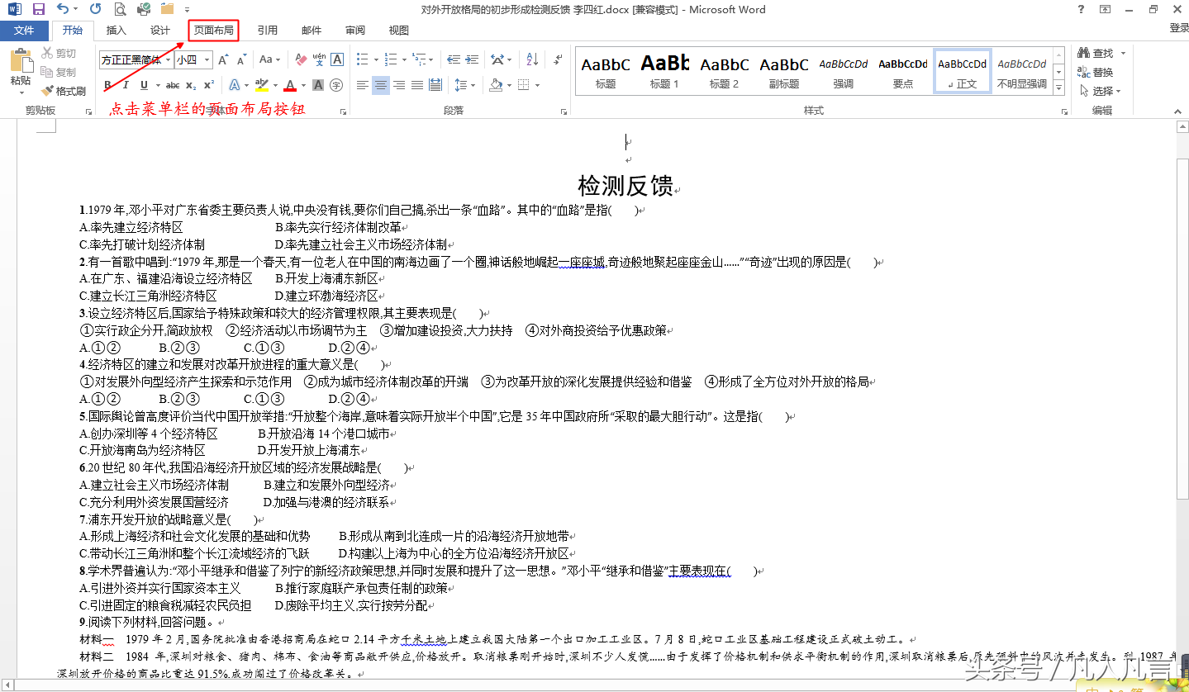The width and height of the screenshot is (1189, 692).
Task: Apply yellow text highlight color
Action: coord(262,85)
